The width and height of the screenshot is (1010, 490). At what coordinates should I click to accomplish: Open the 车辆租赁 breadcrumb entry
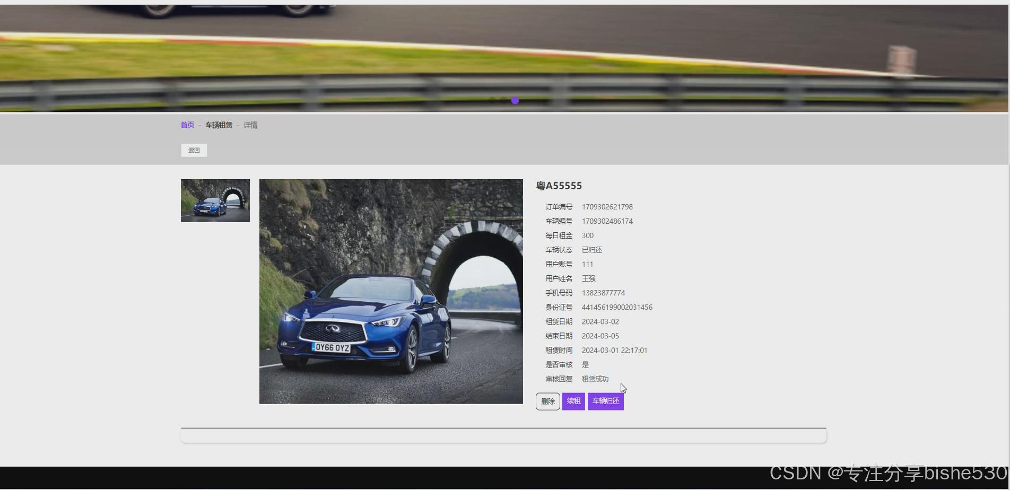click(x=219, y=125)
